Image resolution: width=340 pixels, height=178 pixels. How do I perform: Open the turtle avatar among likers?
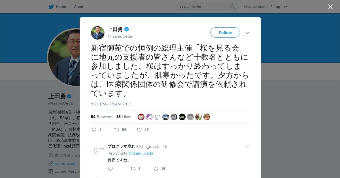[182, 117]
